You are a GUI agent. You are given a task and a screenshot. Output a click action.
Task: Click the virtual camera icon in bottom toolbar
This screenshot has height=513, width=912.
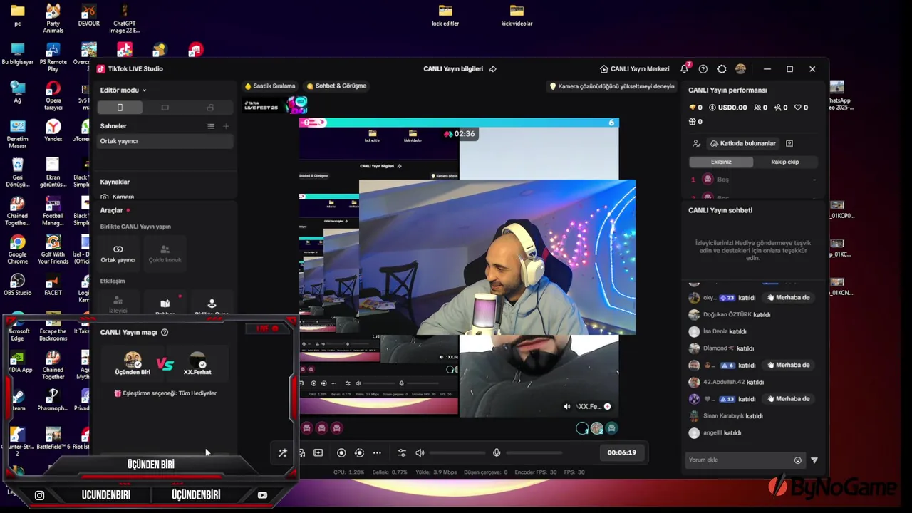tap(318, 453)
